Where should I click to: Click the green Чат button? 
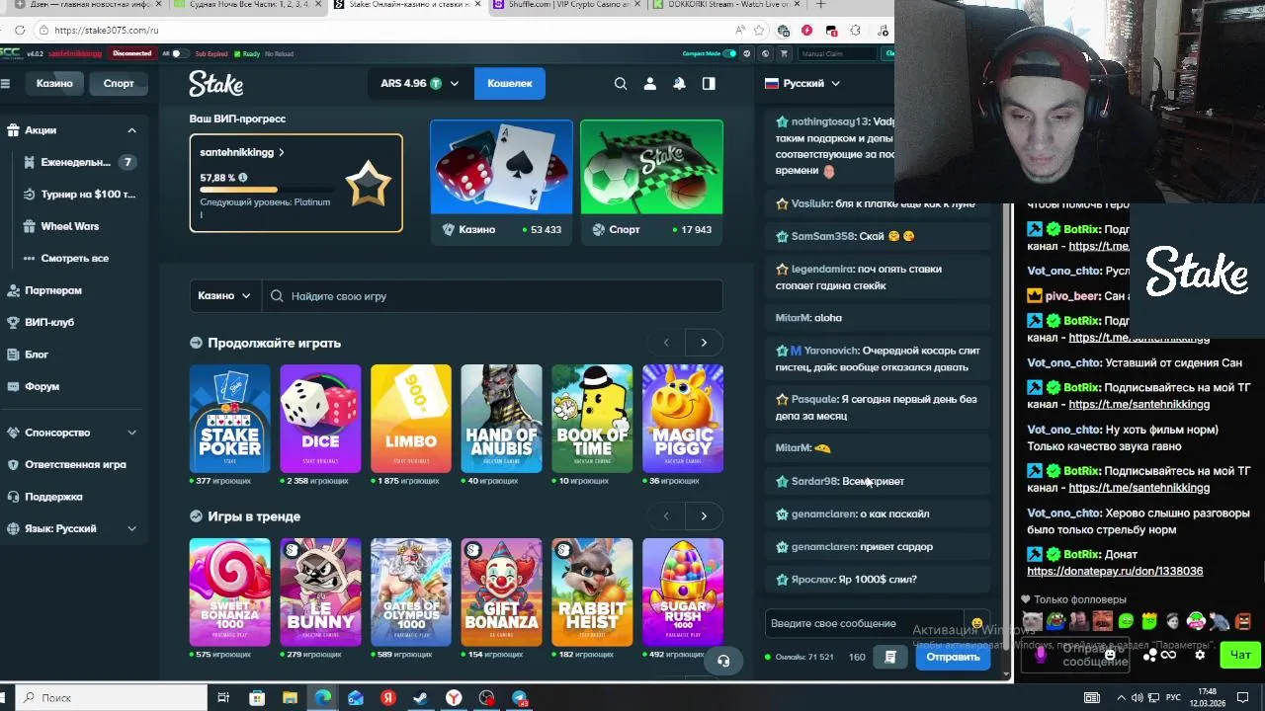(x=1240, y=655)
